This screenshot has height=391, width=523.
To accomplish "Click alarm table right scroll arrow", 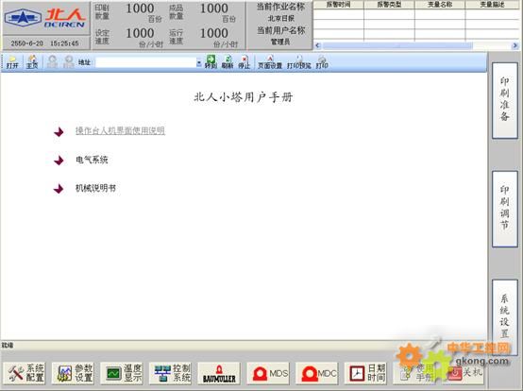I will coord(515,45).
